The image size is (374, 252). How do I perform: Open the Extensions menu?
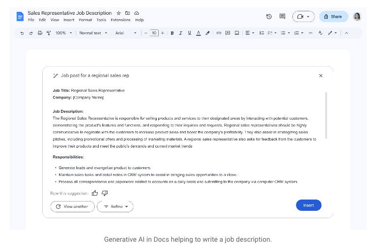[x=120, y=20]
